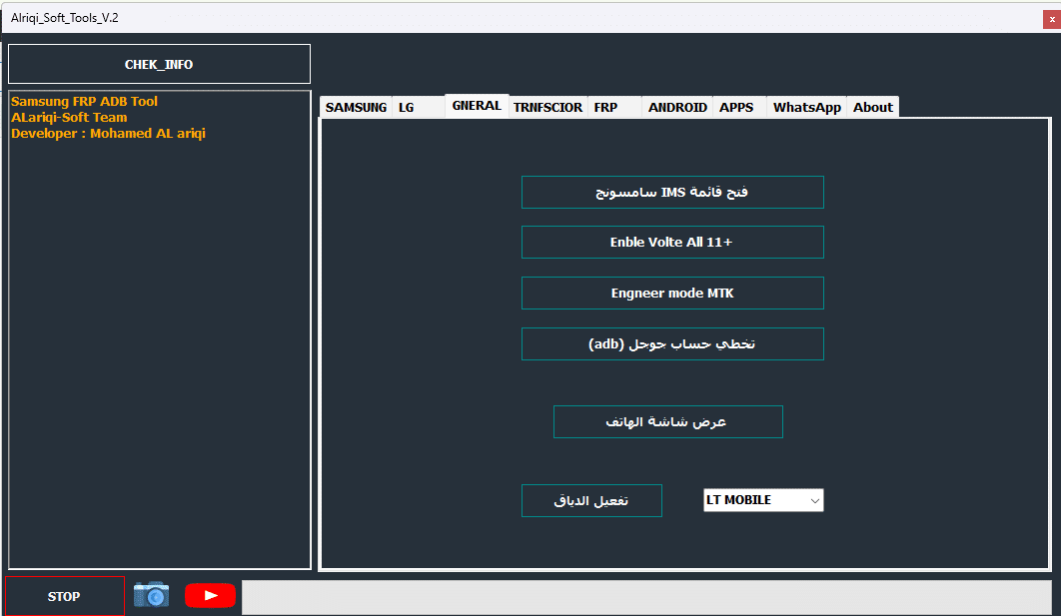
Task: Click the تفعيل الدياق button
Action: 591,500
